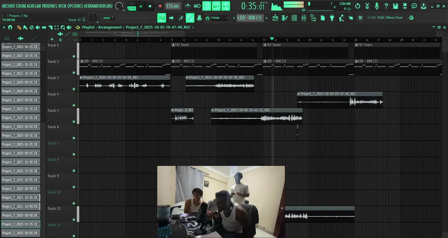
Task: Select the Paint brush tool in Playlist
Action: point(25,27)
